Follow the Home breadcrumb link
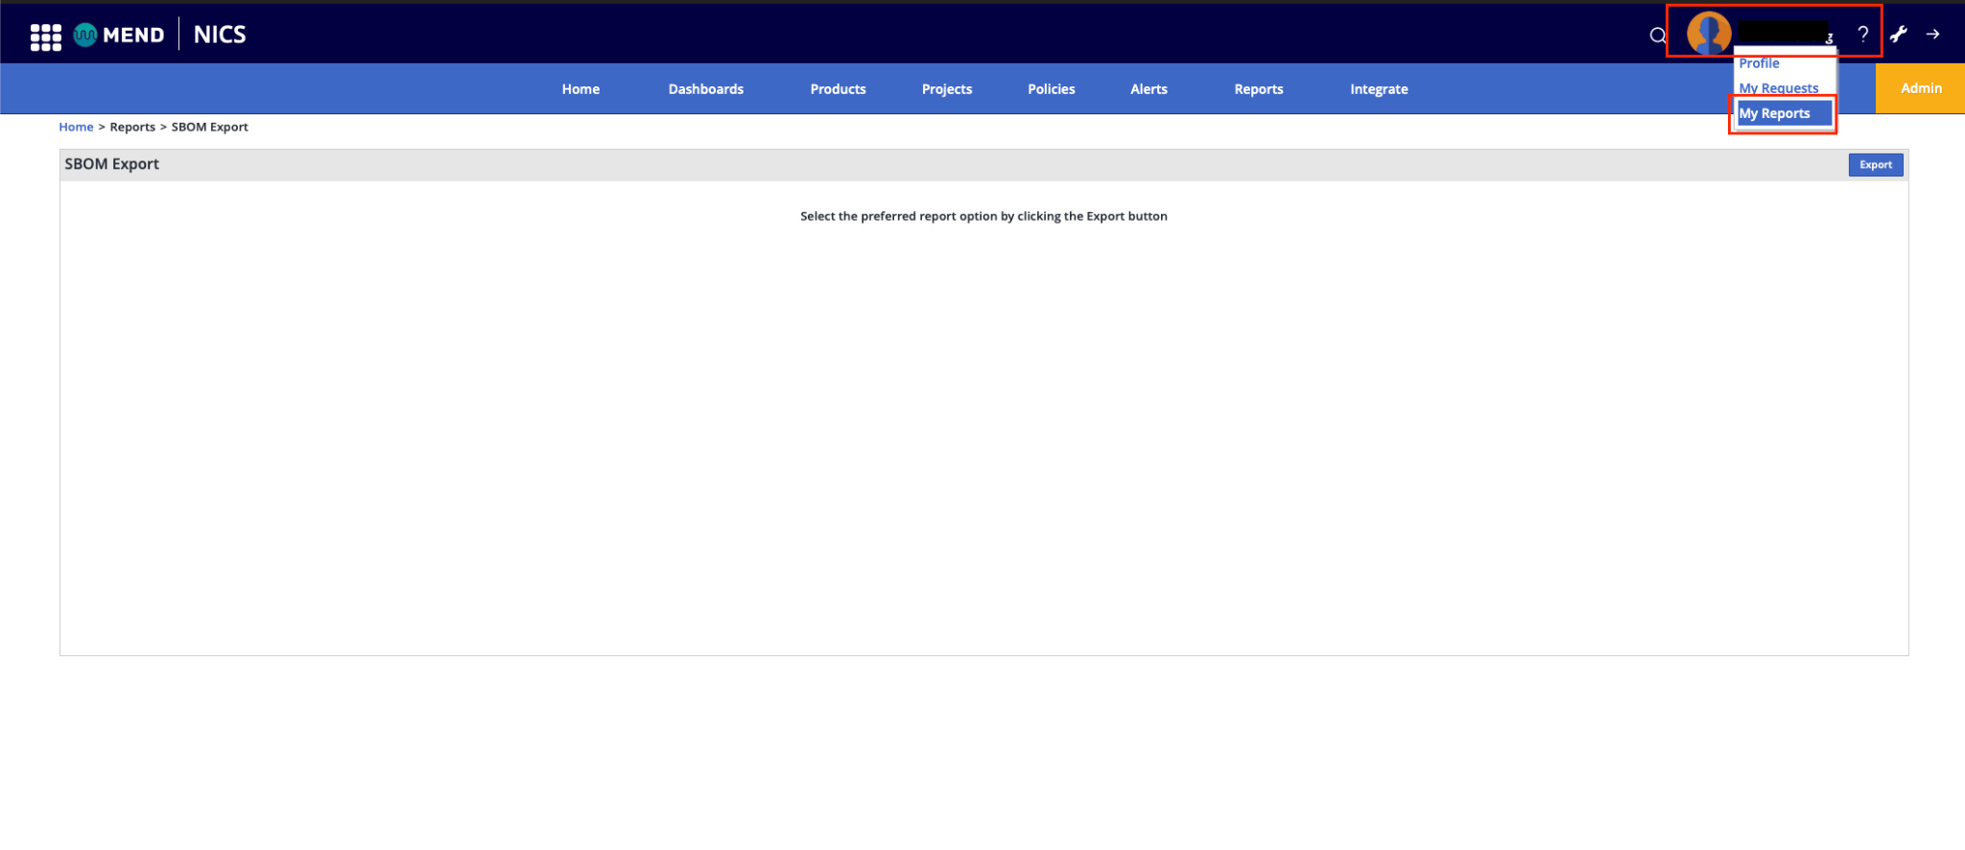This screenshot has height=850, width=1965. (76, 127)
